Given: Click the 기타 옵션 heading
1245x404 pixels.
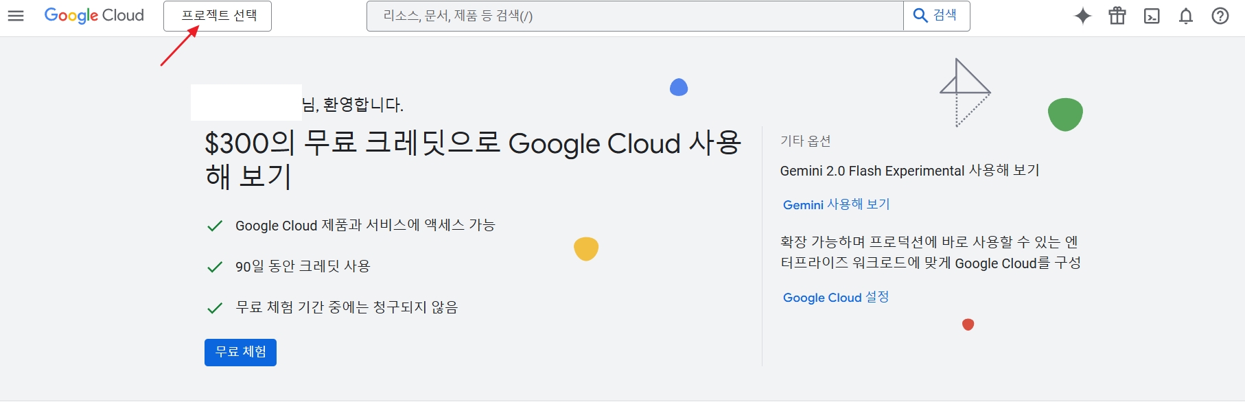Looking at the screenshot, I should point(806,141).
